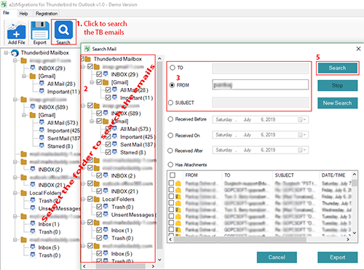
Task: Collapse the [Gmail] node above All Mail (573) in the main tree
Action: [24, 115]
